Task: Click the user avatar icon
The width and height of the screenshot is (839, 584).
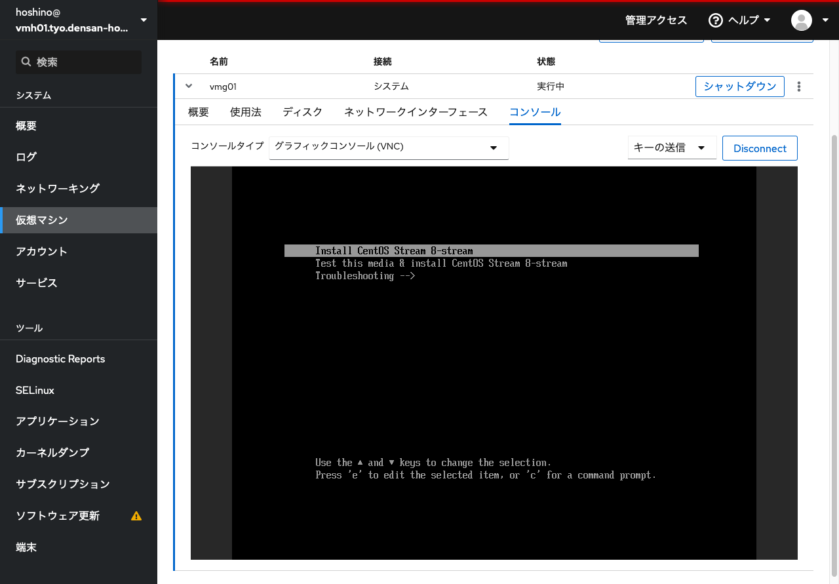Action: click(800, 20)
